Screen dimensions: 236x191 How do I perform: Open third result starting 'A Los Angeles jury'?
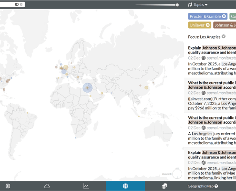(x=212, y=138)
